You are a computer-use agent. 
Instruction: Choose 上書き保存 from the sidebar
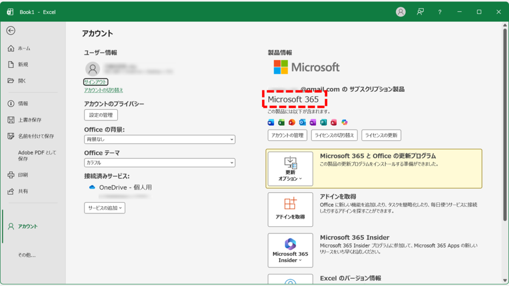[x=29, y=120]
